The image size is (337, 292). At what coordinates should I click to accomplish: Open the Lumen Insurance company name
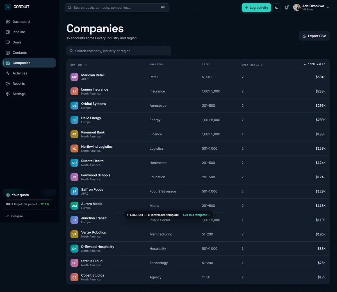95,89
